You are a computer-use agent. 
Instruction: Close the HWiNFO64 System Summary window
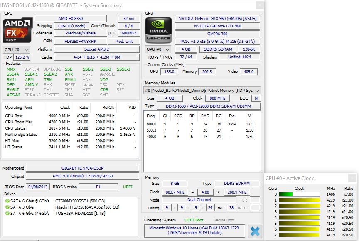point(260,5)
